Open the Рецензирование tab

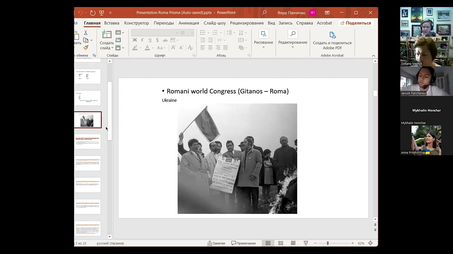247,23
